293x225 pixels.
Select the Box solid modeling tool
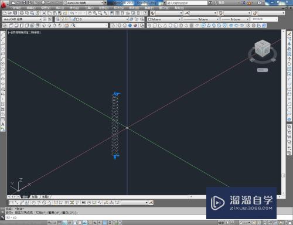click(155, 25)
